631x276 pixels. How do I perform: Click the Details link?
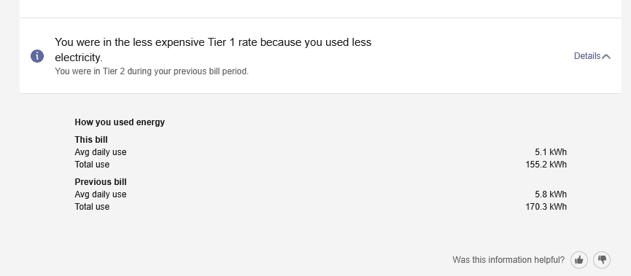click(x=587, y=56)
